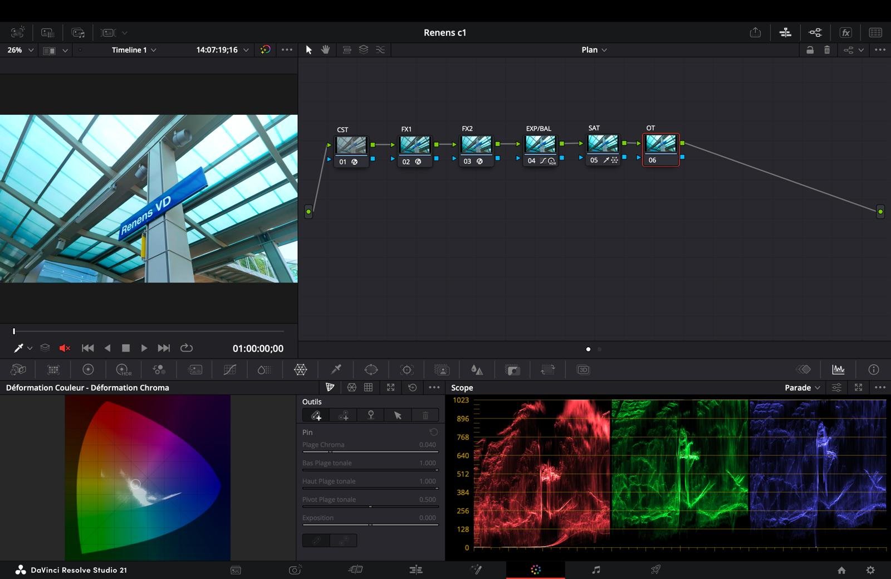Screen dimensions: 891x579
Task: Toggle the hand pan tool in node editor
Action: (x=326, y=50)
